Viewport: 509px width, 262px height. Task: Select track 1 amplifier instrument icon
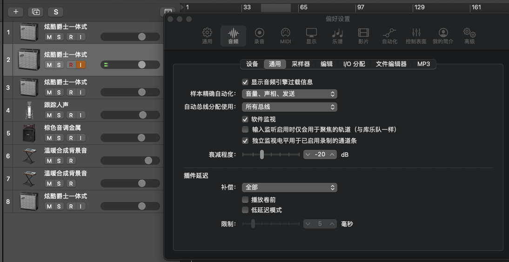[29, 32]
